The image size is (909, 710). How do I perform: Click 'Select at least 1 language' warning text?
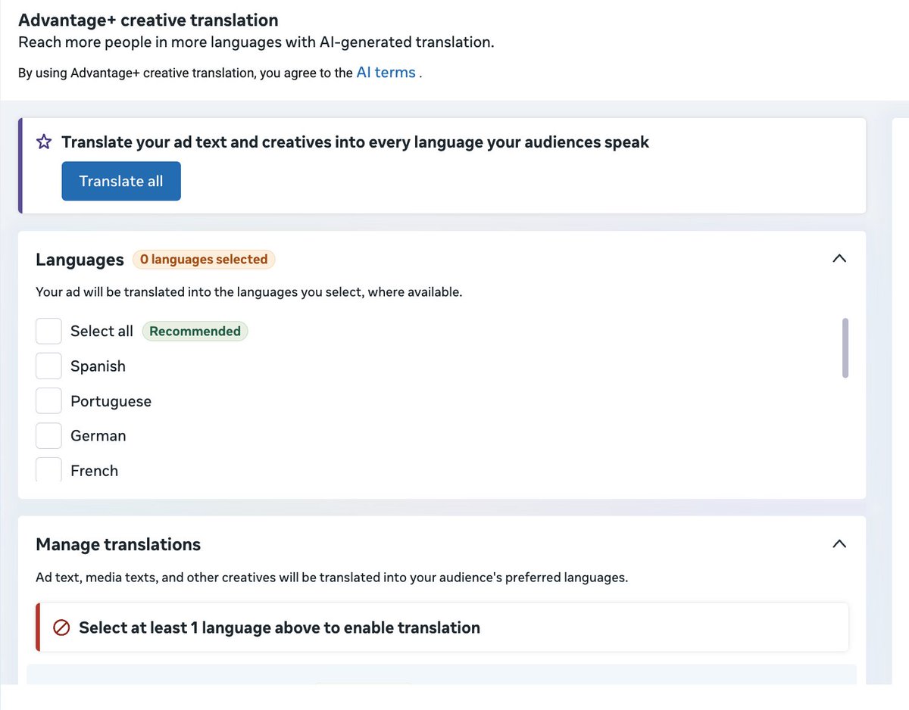click(x=280, y=627)
